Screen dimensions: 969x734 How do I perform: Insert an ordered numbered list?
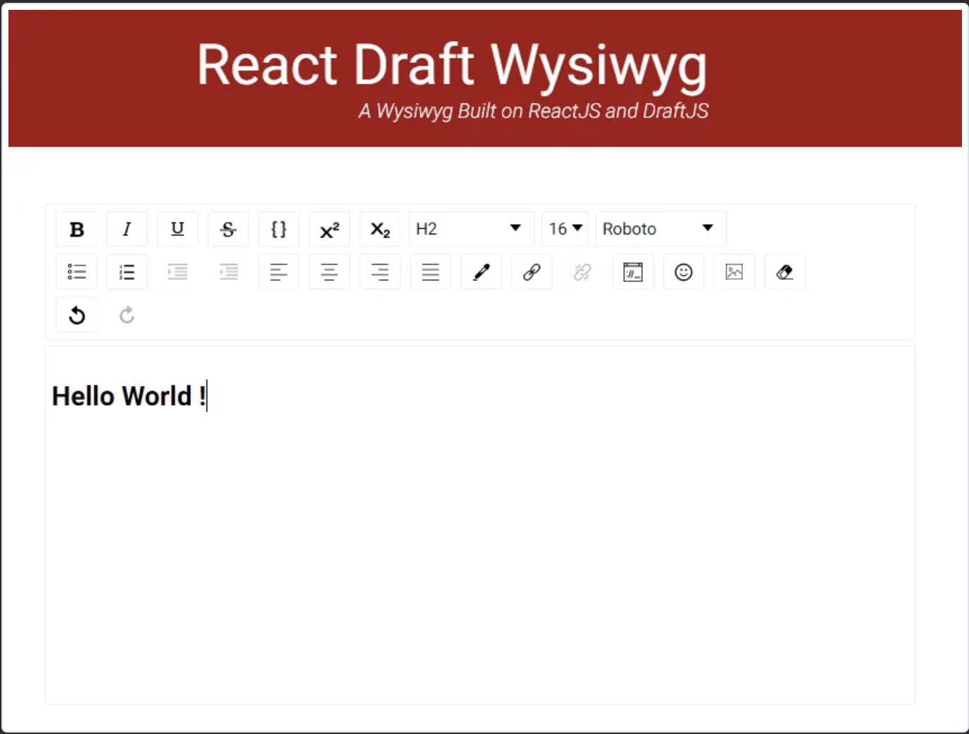click(127, 272)
